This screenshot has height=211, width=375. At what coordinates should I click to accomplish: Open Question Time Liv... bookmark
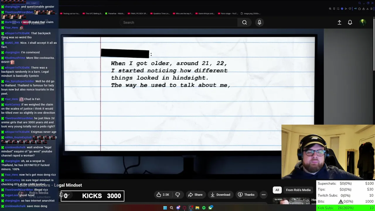[x=160, y=13]
